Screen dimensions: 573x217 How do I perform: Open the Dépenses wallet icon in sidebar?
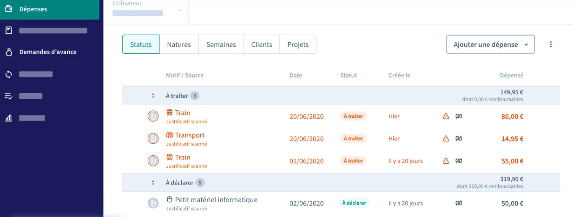8,9
